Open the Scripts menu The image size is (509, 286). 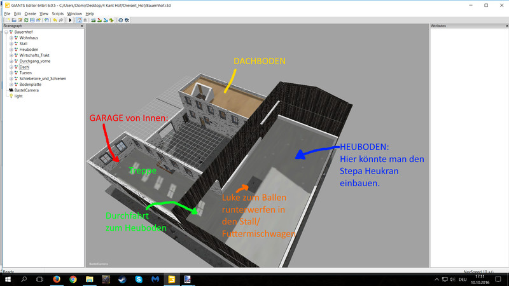click(x=57, y=13)
